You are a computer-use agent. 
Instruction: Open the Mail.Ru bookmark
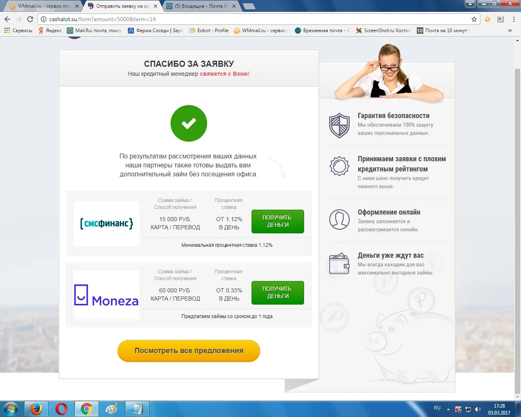point(94,31)
